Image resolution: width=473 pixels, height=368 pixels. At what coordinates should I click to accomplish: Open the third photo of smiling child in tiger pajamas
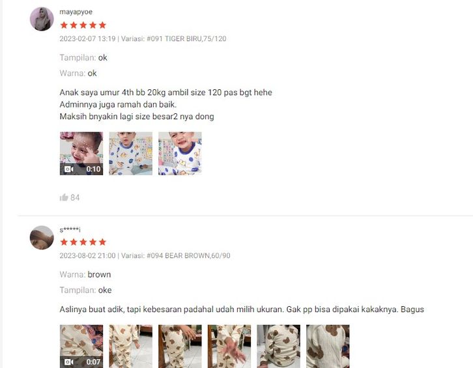(180, 153)
